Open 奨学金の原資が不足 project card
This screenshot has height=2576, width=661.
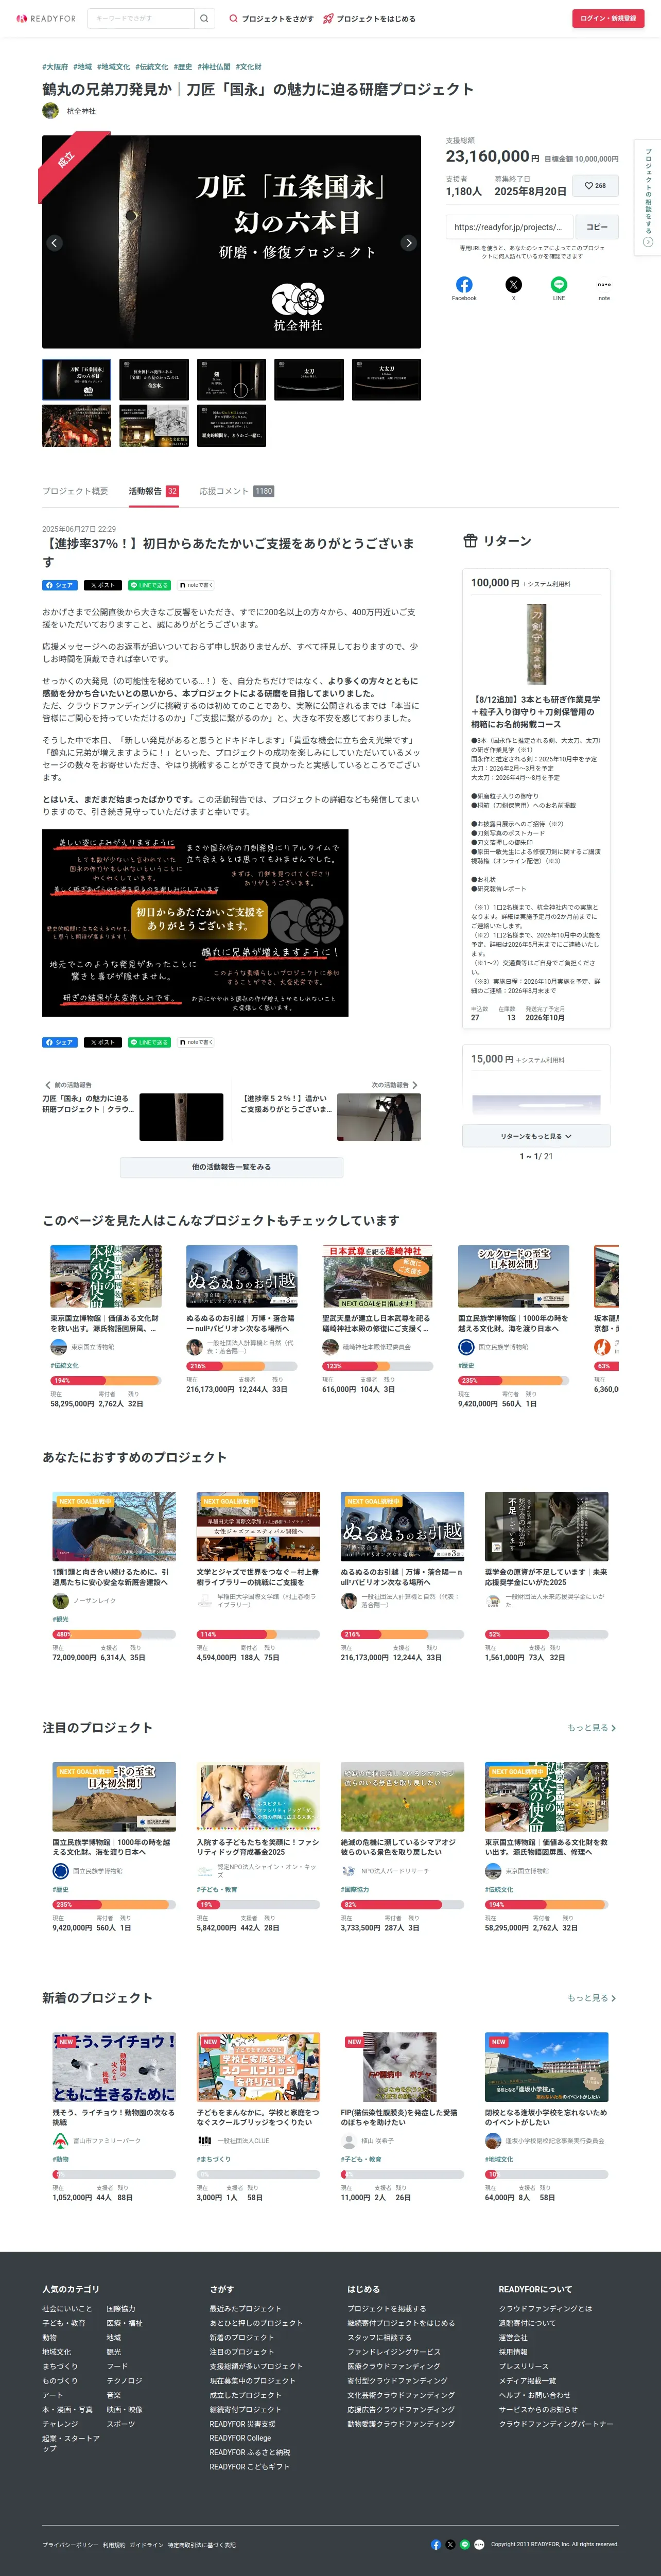pos(546,1527)
